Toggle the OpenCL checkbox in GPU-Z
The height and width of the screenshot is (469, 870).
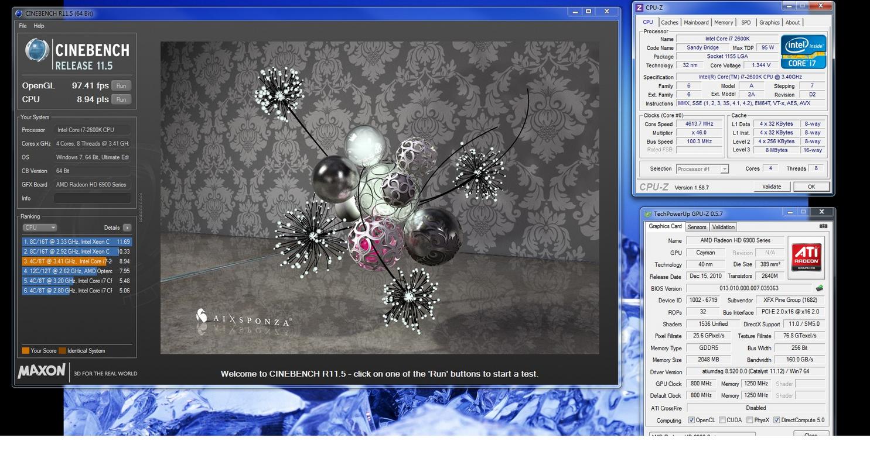click(691, 420)
